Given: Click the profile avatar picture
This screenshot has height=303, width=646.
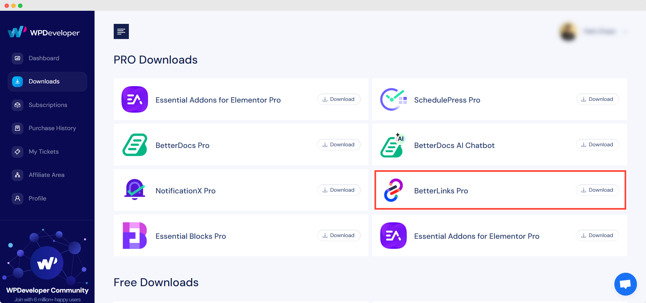Looking at the screenshot, I should [568, 32].
